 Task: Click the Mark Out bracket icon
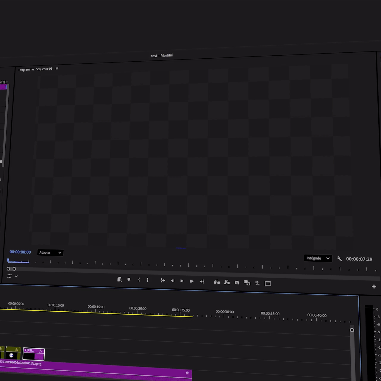click(x=148, y=280)
